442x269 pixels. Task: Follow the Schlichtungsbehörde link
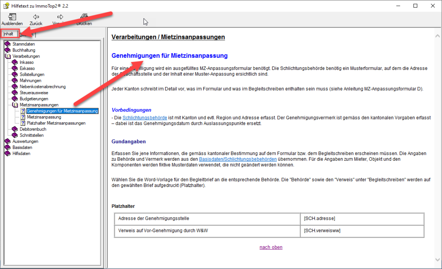[145, 118]
